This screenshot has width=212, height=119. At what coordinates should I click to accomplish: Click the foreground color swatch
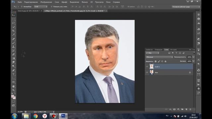(13, 96)
